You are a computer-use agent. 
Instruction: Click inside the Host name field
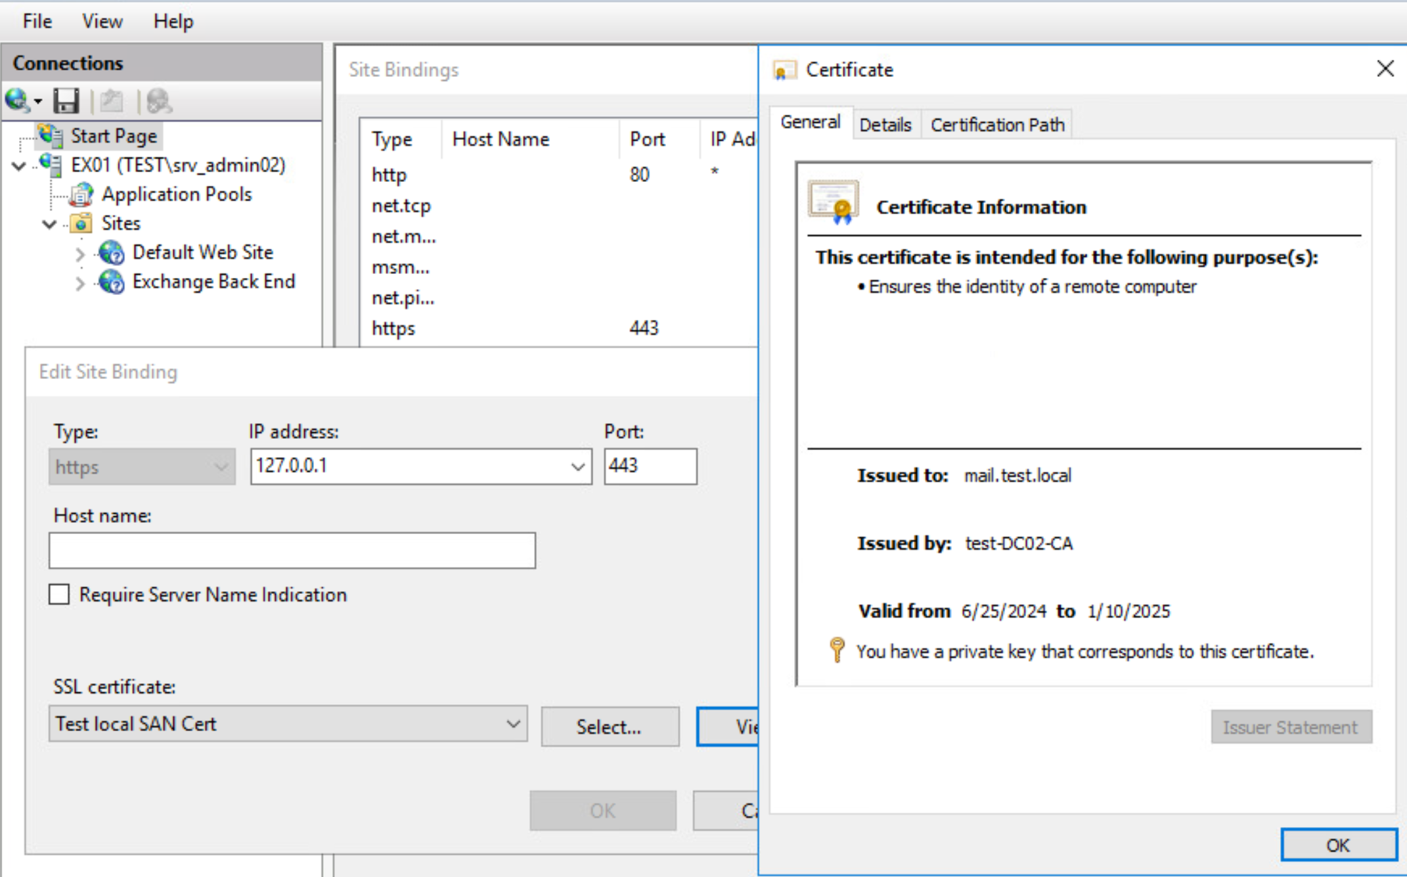(x=292, y=551)
